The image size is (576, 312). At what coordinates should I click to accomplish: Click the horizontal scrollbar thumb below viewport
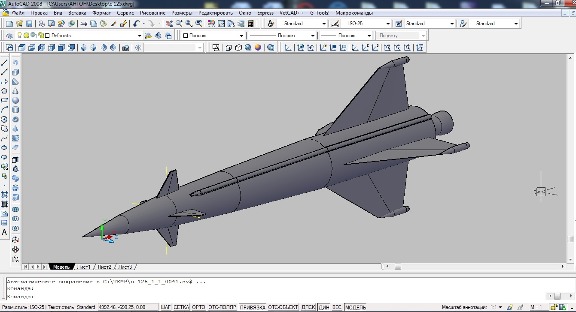point(398,267)
